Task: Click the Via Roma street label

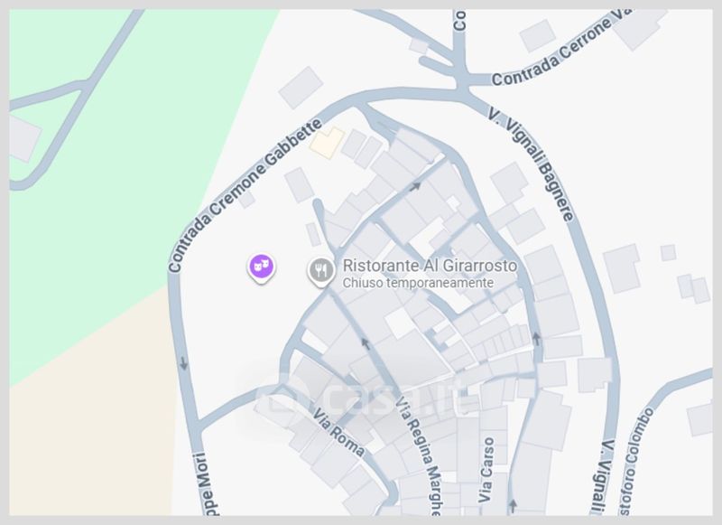Action: 339,432
